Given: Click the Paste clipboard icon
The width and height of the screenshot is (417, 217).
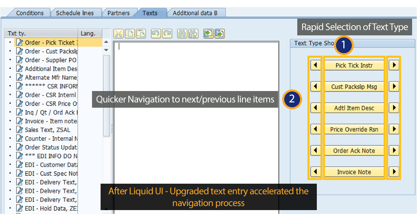Looking at the screenshot, I should [x=140, y=34].
